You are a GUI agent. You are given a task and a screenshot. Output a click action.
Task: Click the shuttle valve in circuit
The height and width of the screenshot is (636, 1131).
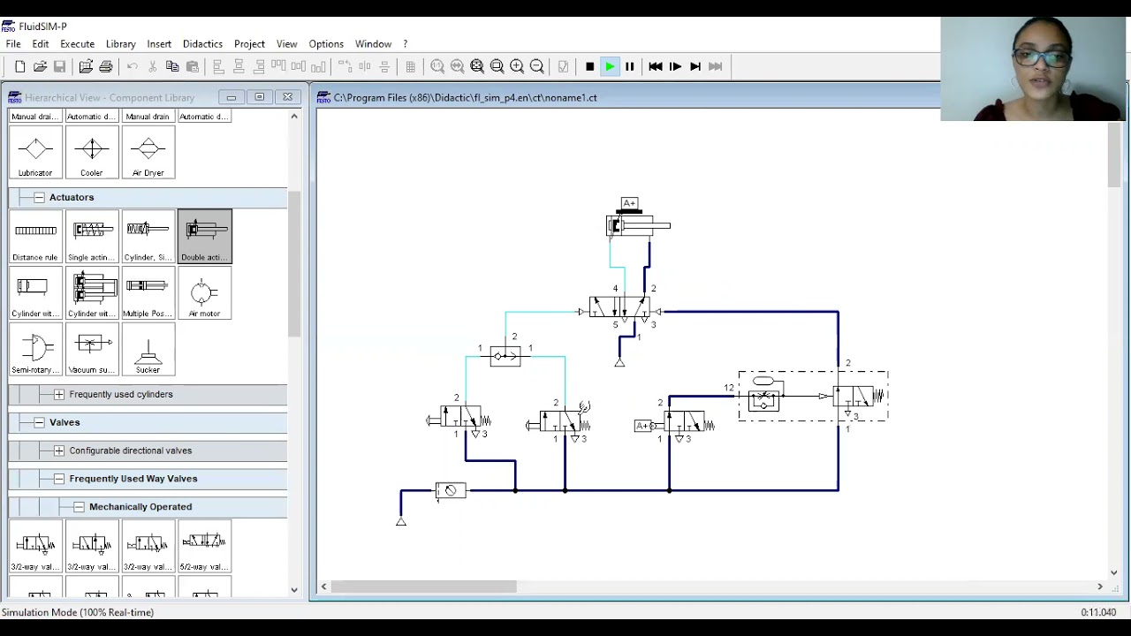[505, 355]
